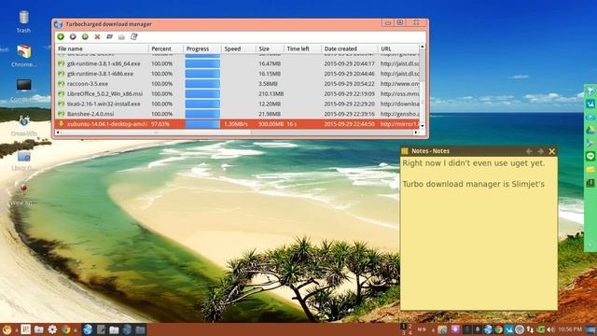Click the Notes window yellow menu icon
Screen dimensions: 597x336
[x=405, y=151]
